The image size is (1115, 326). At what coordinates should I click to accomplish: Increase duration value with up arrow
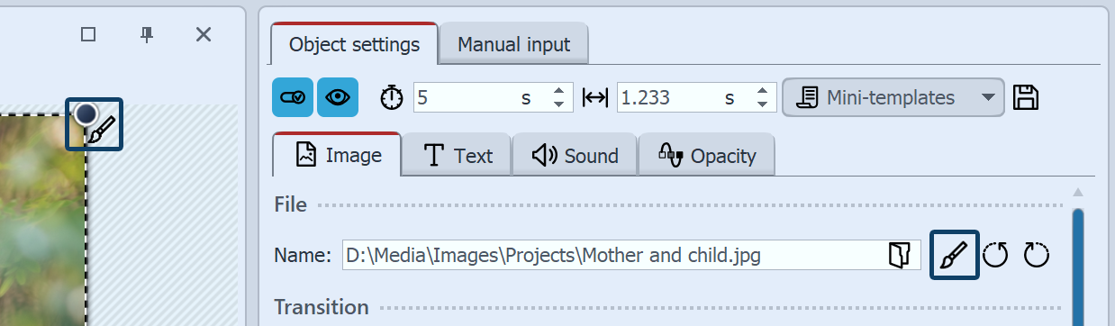pyautogui.click(x=559, y=91)
